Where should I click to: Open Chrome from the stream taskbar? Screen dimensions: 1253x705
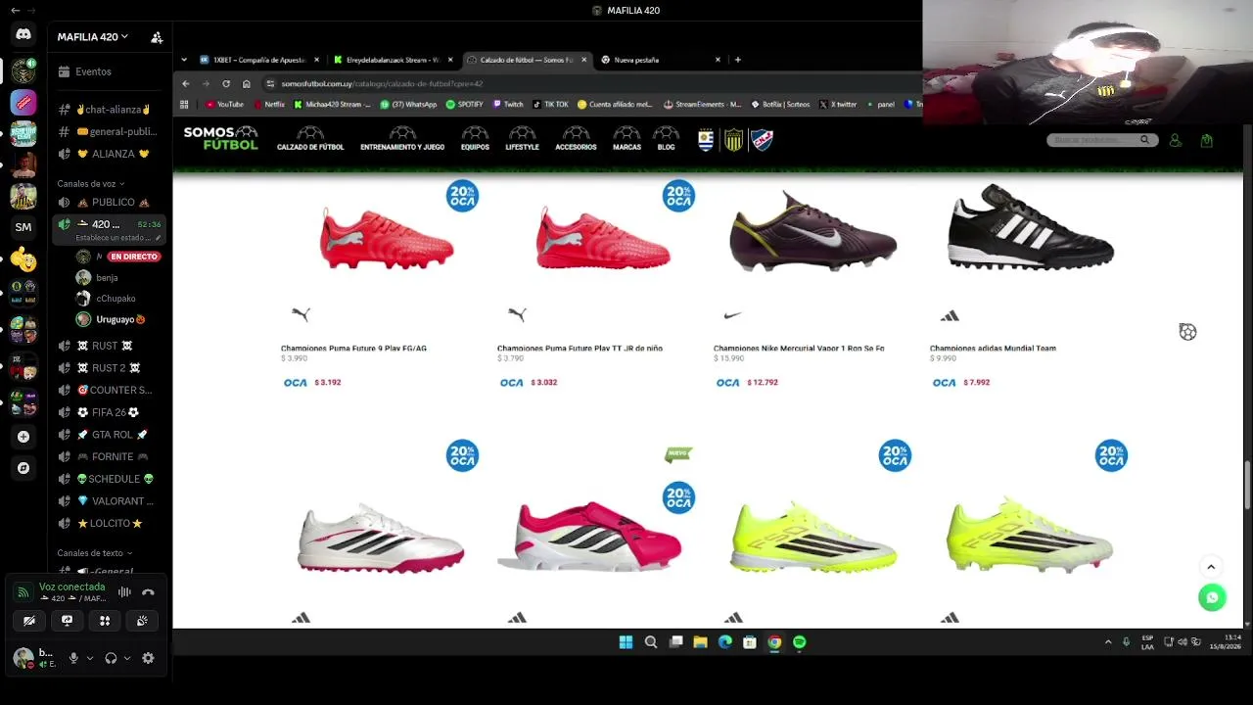pos(774,642)
